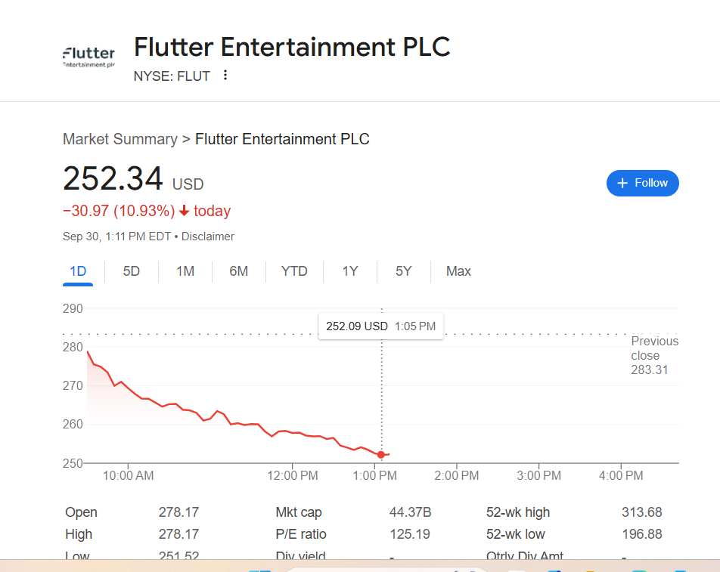This screenshot has height=572, width=720.
Task: Click the 252.09 USD chart tooltip
Action: click(380, 326)
